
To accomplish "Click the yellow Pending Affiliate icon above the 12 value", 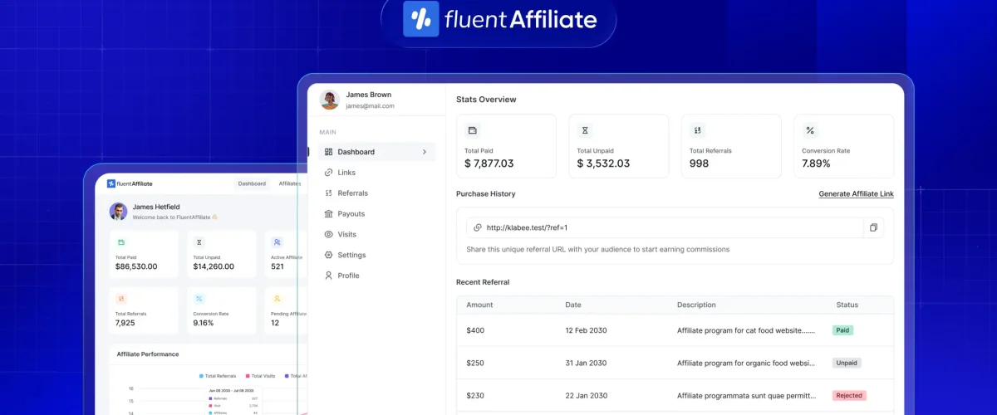I will 277,299.
